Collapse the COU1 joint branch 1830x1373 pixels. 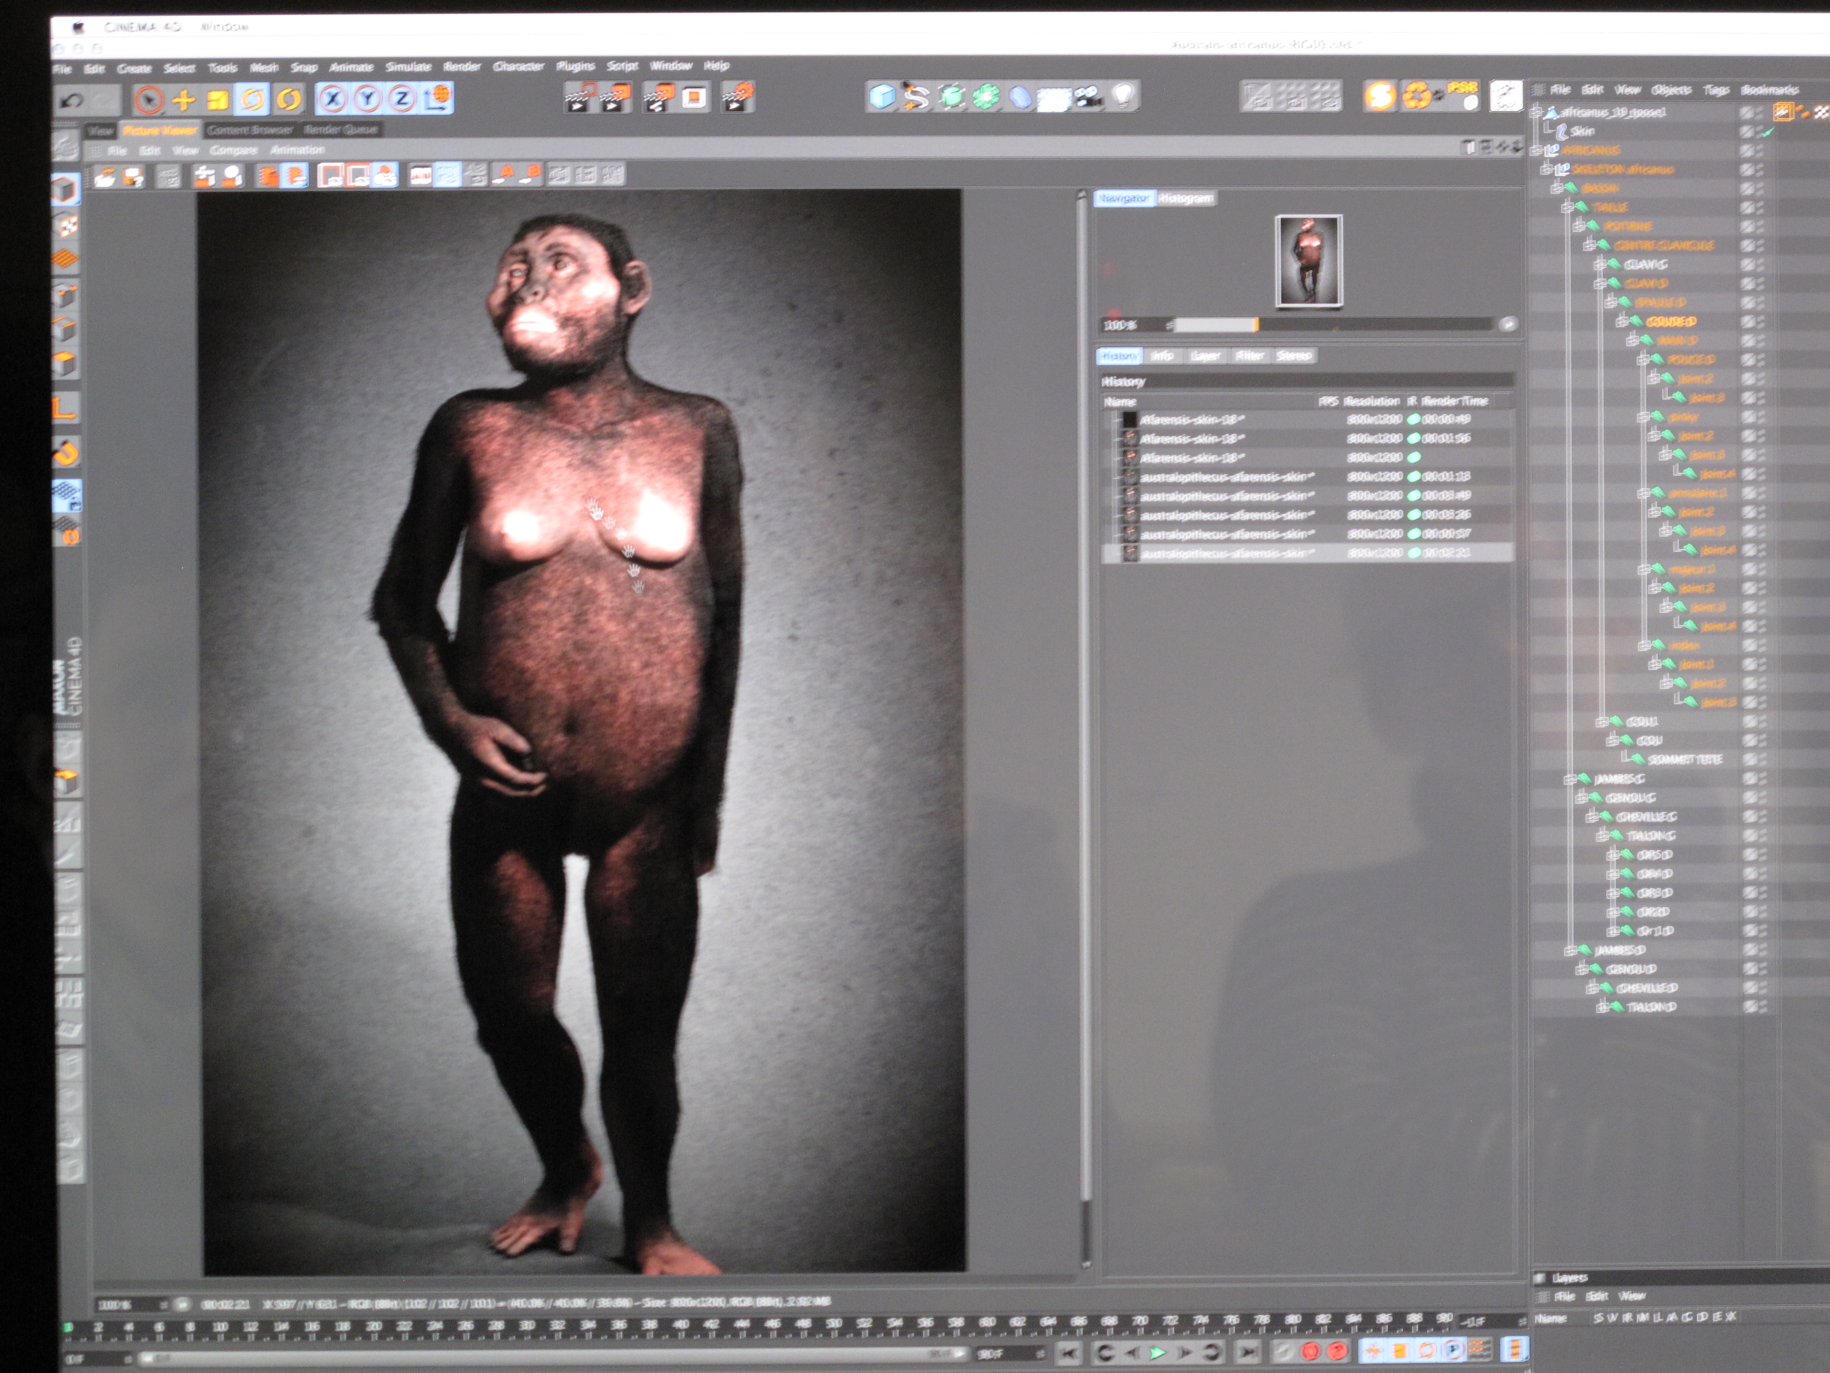tap(1602, 722)
